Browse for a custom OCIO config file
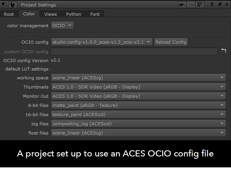Image resolution: width=231 pixels, height=171 pixels. 223,51
